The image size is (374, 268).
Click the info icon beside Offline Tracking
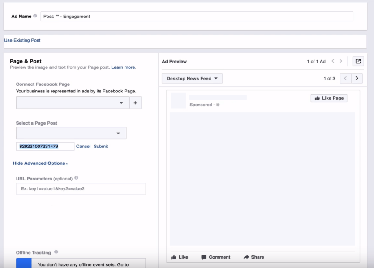(56, 252)
